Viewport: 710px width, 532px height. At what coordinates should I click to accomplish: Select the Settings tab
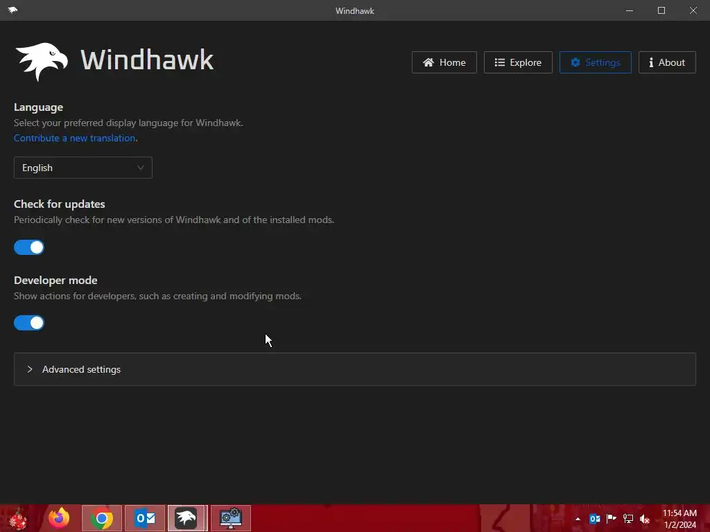(x=595, y=62)
